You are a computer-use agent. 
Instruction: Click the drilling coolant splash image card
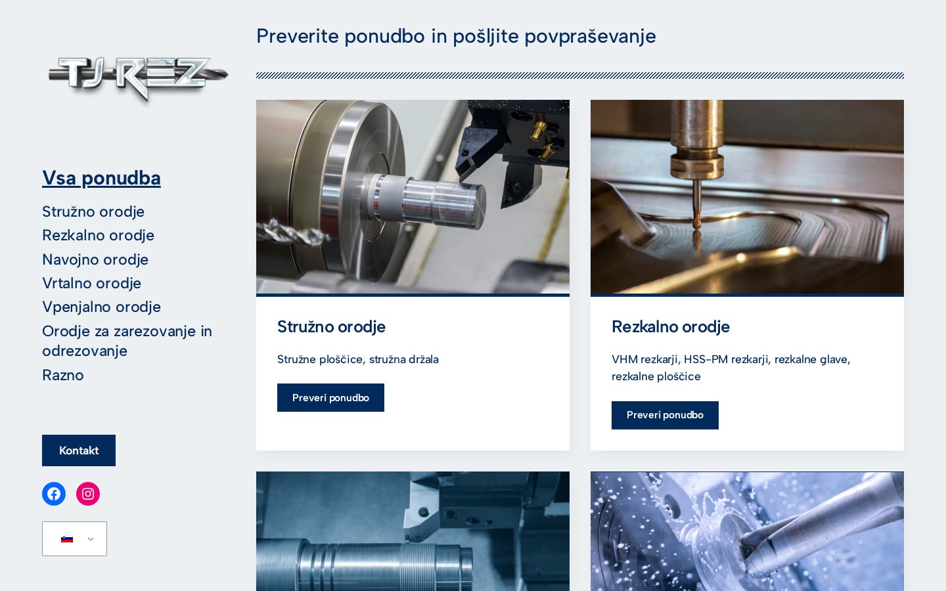747,531
